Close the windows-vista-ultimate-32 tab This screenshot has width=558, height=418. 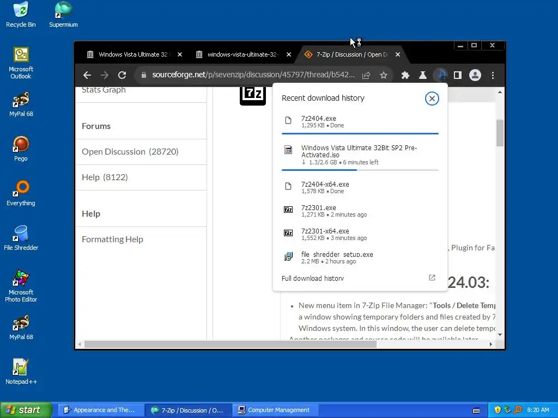[x=289, y=54]
